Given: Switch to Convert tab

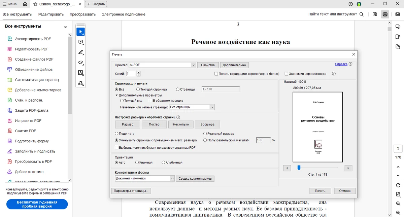Looking at the screenshot, I should tap(83, 14).
